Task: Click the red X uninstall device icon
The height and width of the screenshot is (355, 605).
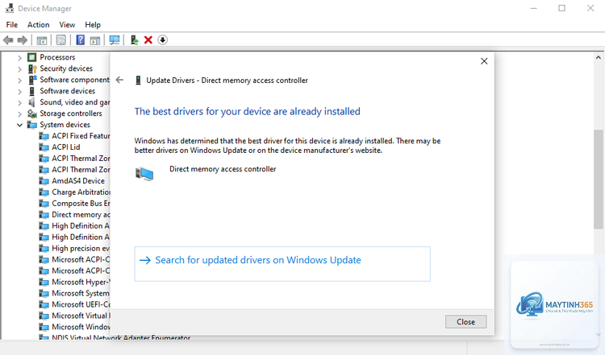Action: click(148, 40)
